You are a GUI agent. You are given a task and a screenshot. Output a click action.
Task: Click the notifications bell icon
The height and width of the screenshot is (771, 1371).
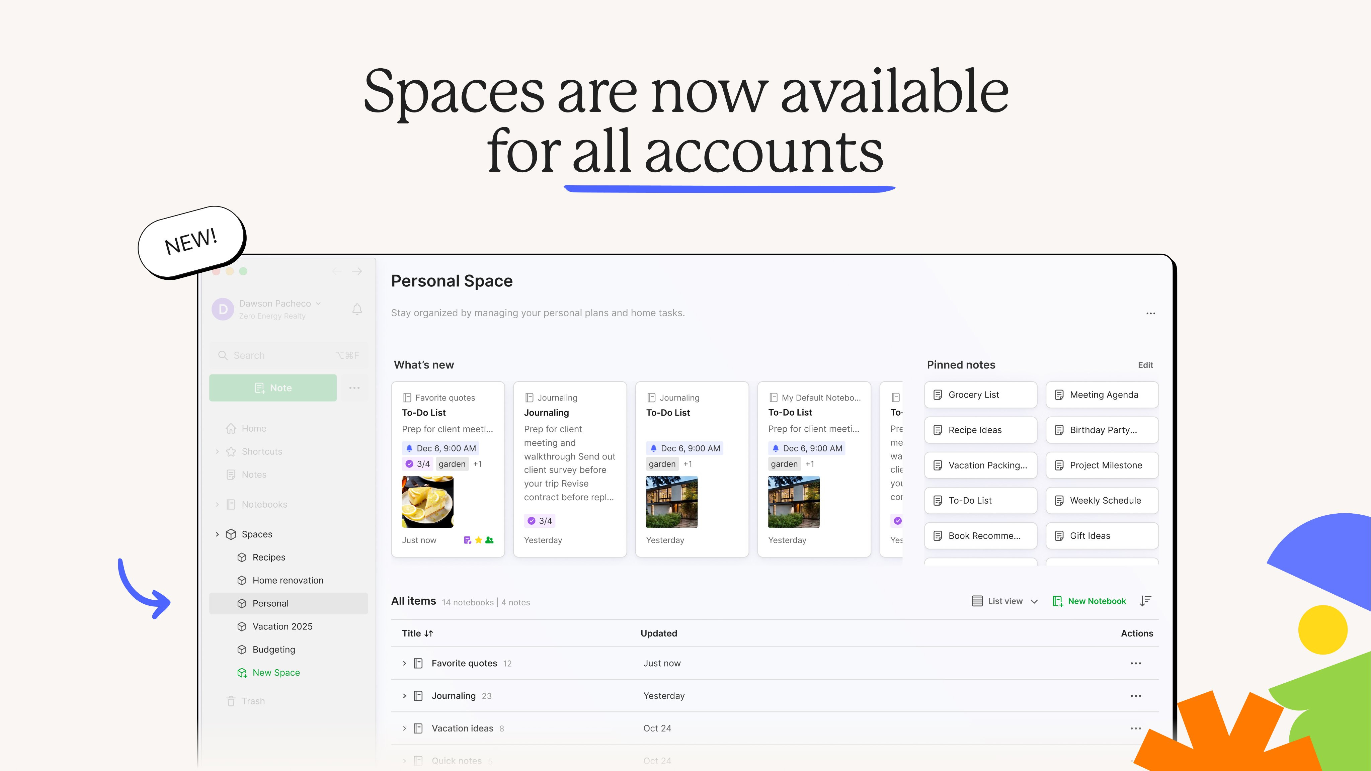click(357, 309)
